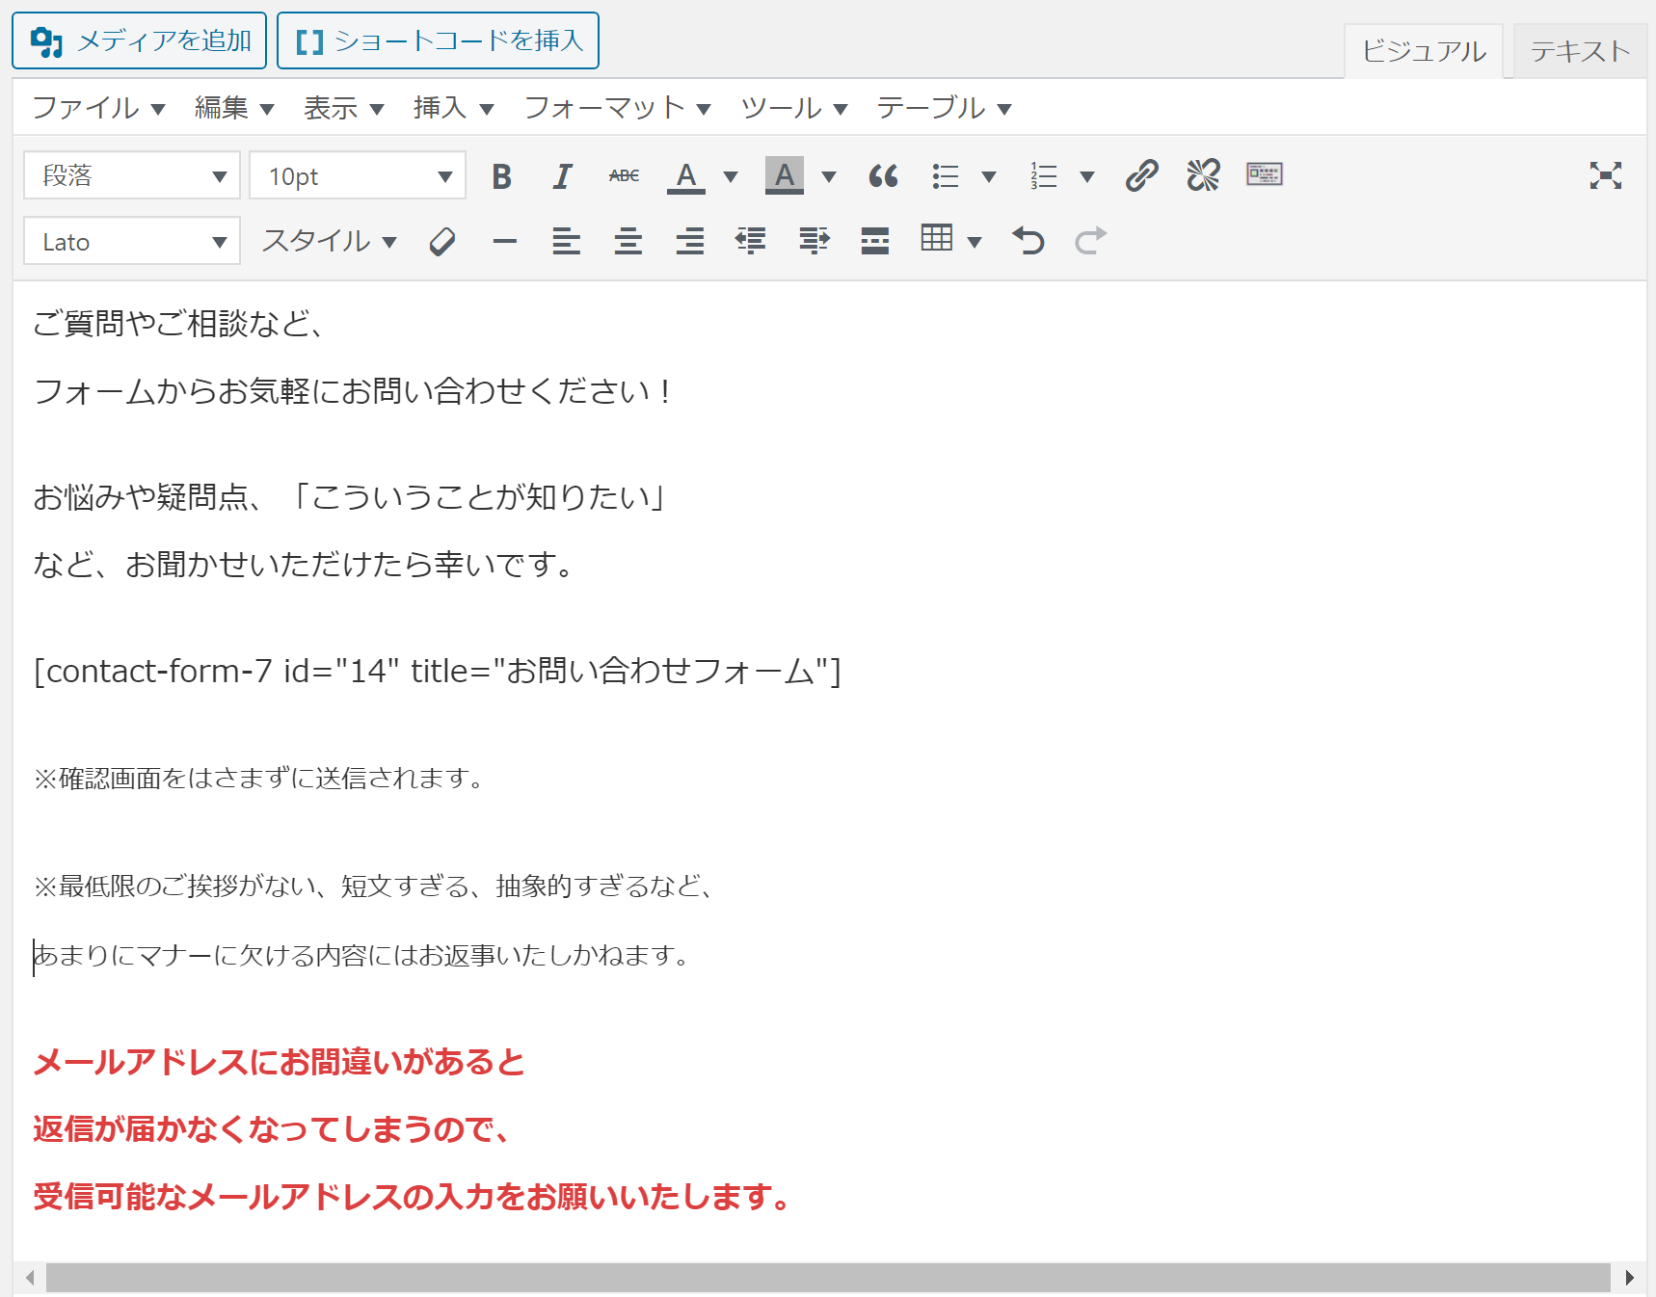Open the 表示 menu
Viewport: 1656px width, 1297px height.
click(344, 108)
